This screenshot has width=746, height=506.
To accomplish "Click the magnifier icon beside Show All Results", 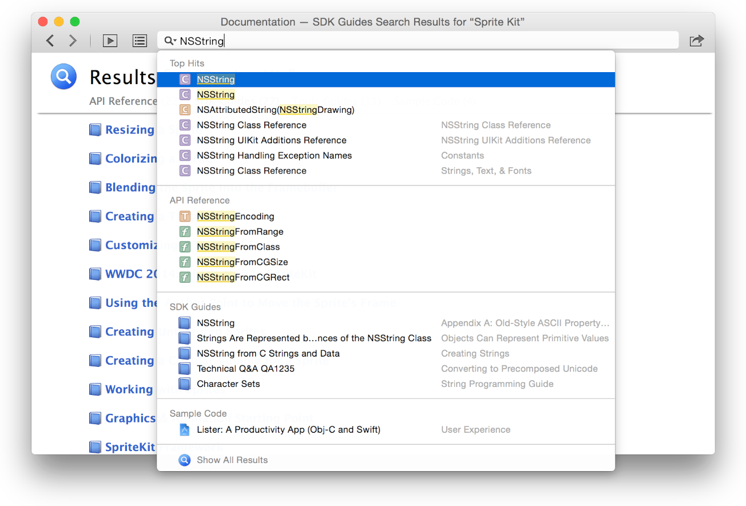I will click(x=184, y=460).
